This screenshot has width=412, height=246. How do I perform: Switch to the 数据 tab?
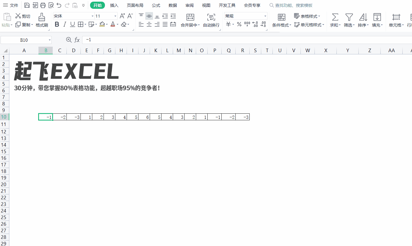173,5
